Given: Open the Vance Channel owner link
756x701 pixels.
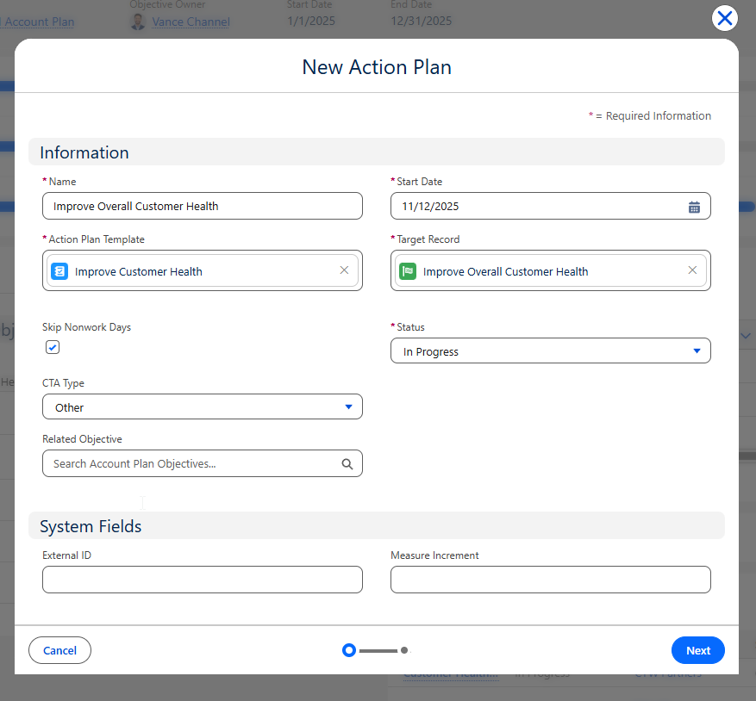Looking at the screenshot, I should click(191, 22).
